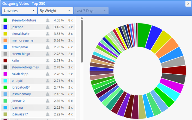The height and width of the screenshot is (120, 192).
Task: Open iqrabatool34 account link
Action: pos(21,87)
